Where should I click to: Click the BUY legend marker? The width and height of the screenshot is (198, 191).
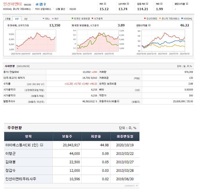tap(53, 19)
